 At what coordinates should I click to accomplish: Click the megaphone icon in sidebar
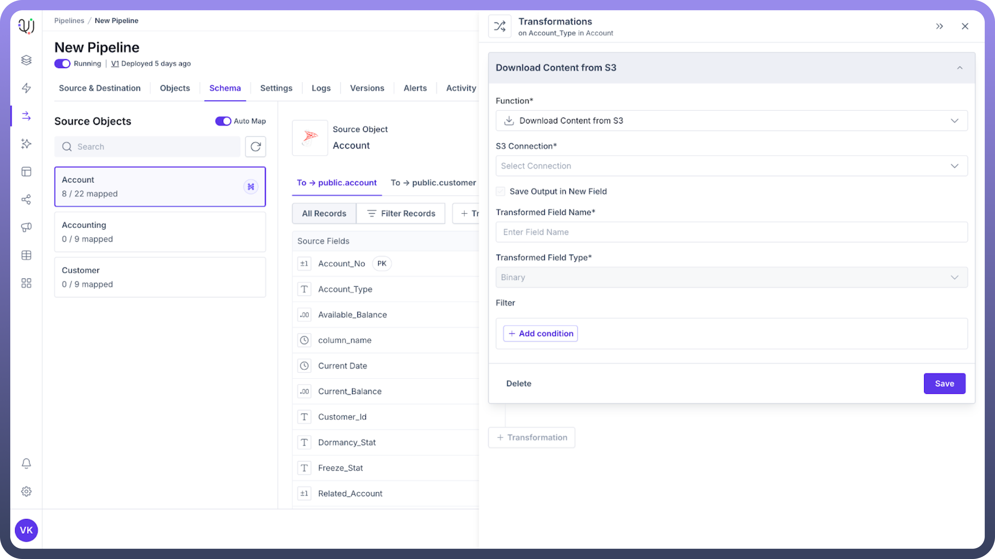(x=26, y=227)
